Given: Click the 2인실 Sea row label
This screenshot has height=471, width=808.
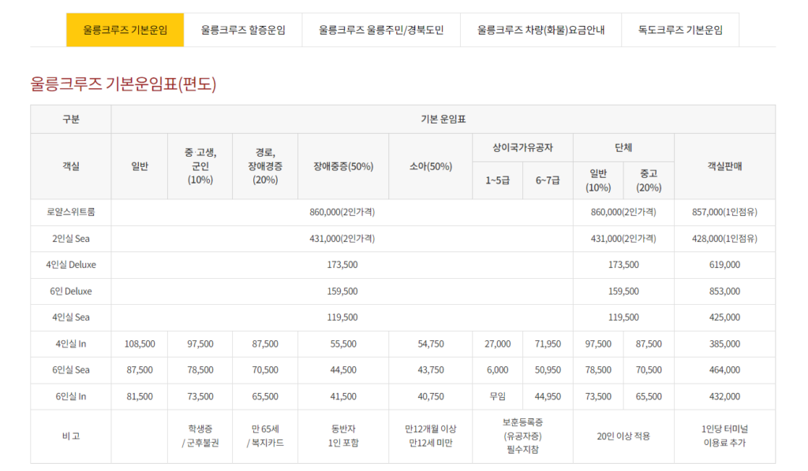Looking at the screenshot, I should (71, 239).
